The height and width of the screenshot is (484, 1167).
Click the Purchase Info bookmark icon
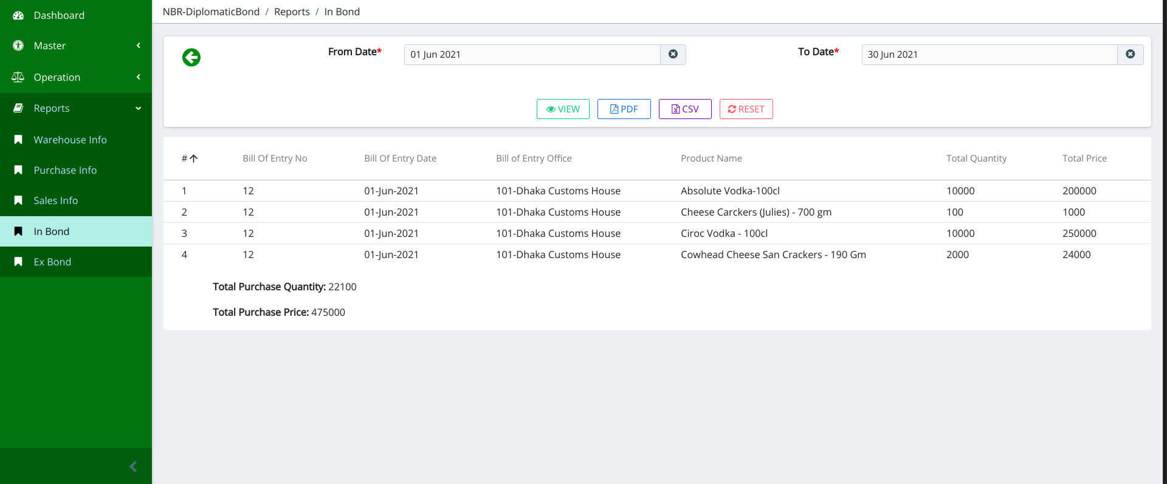18,170
